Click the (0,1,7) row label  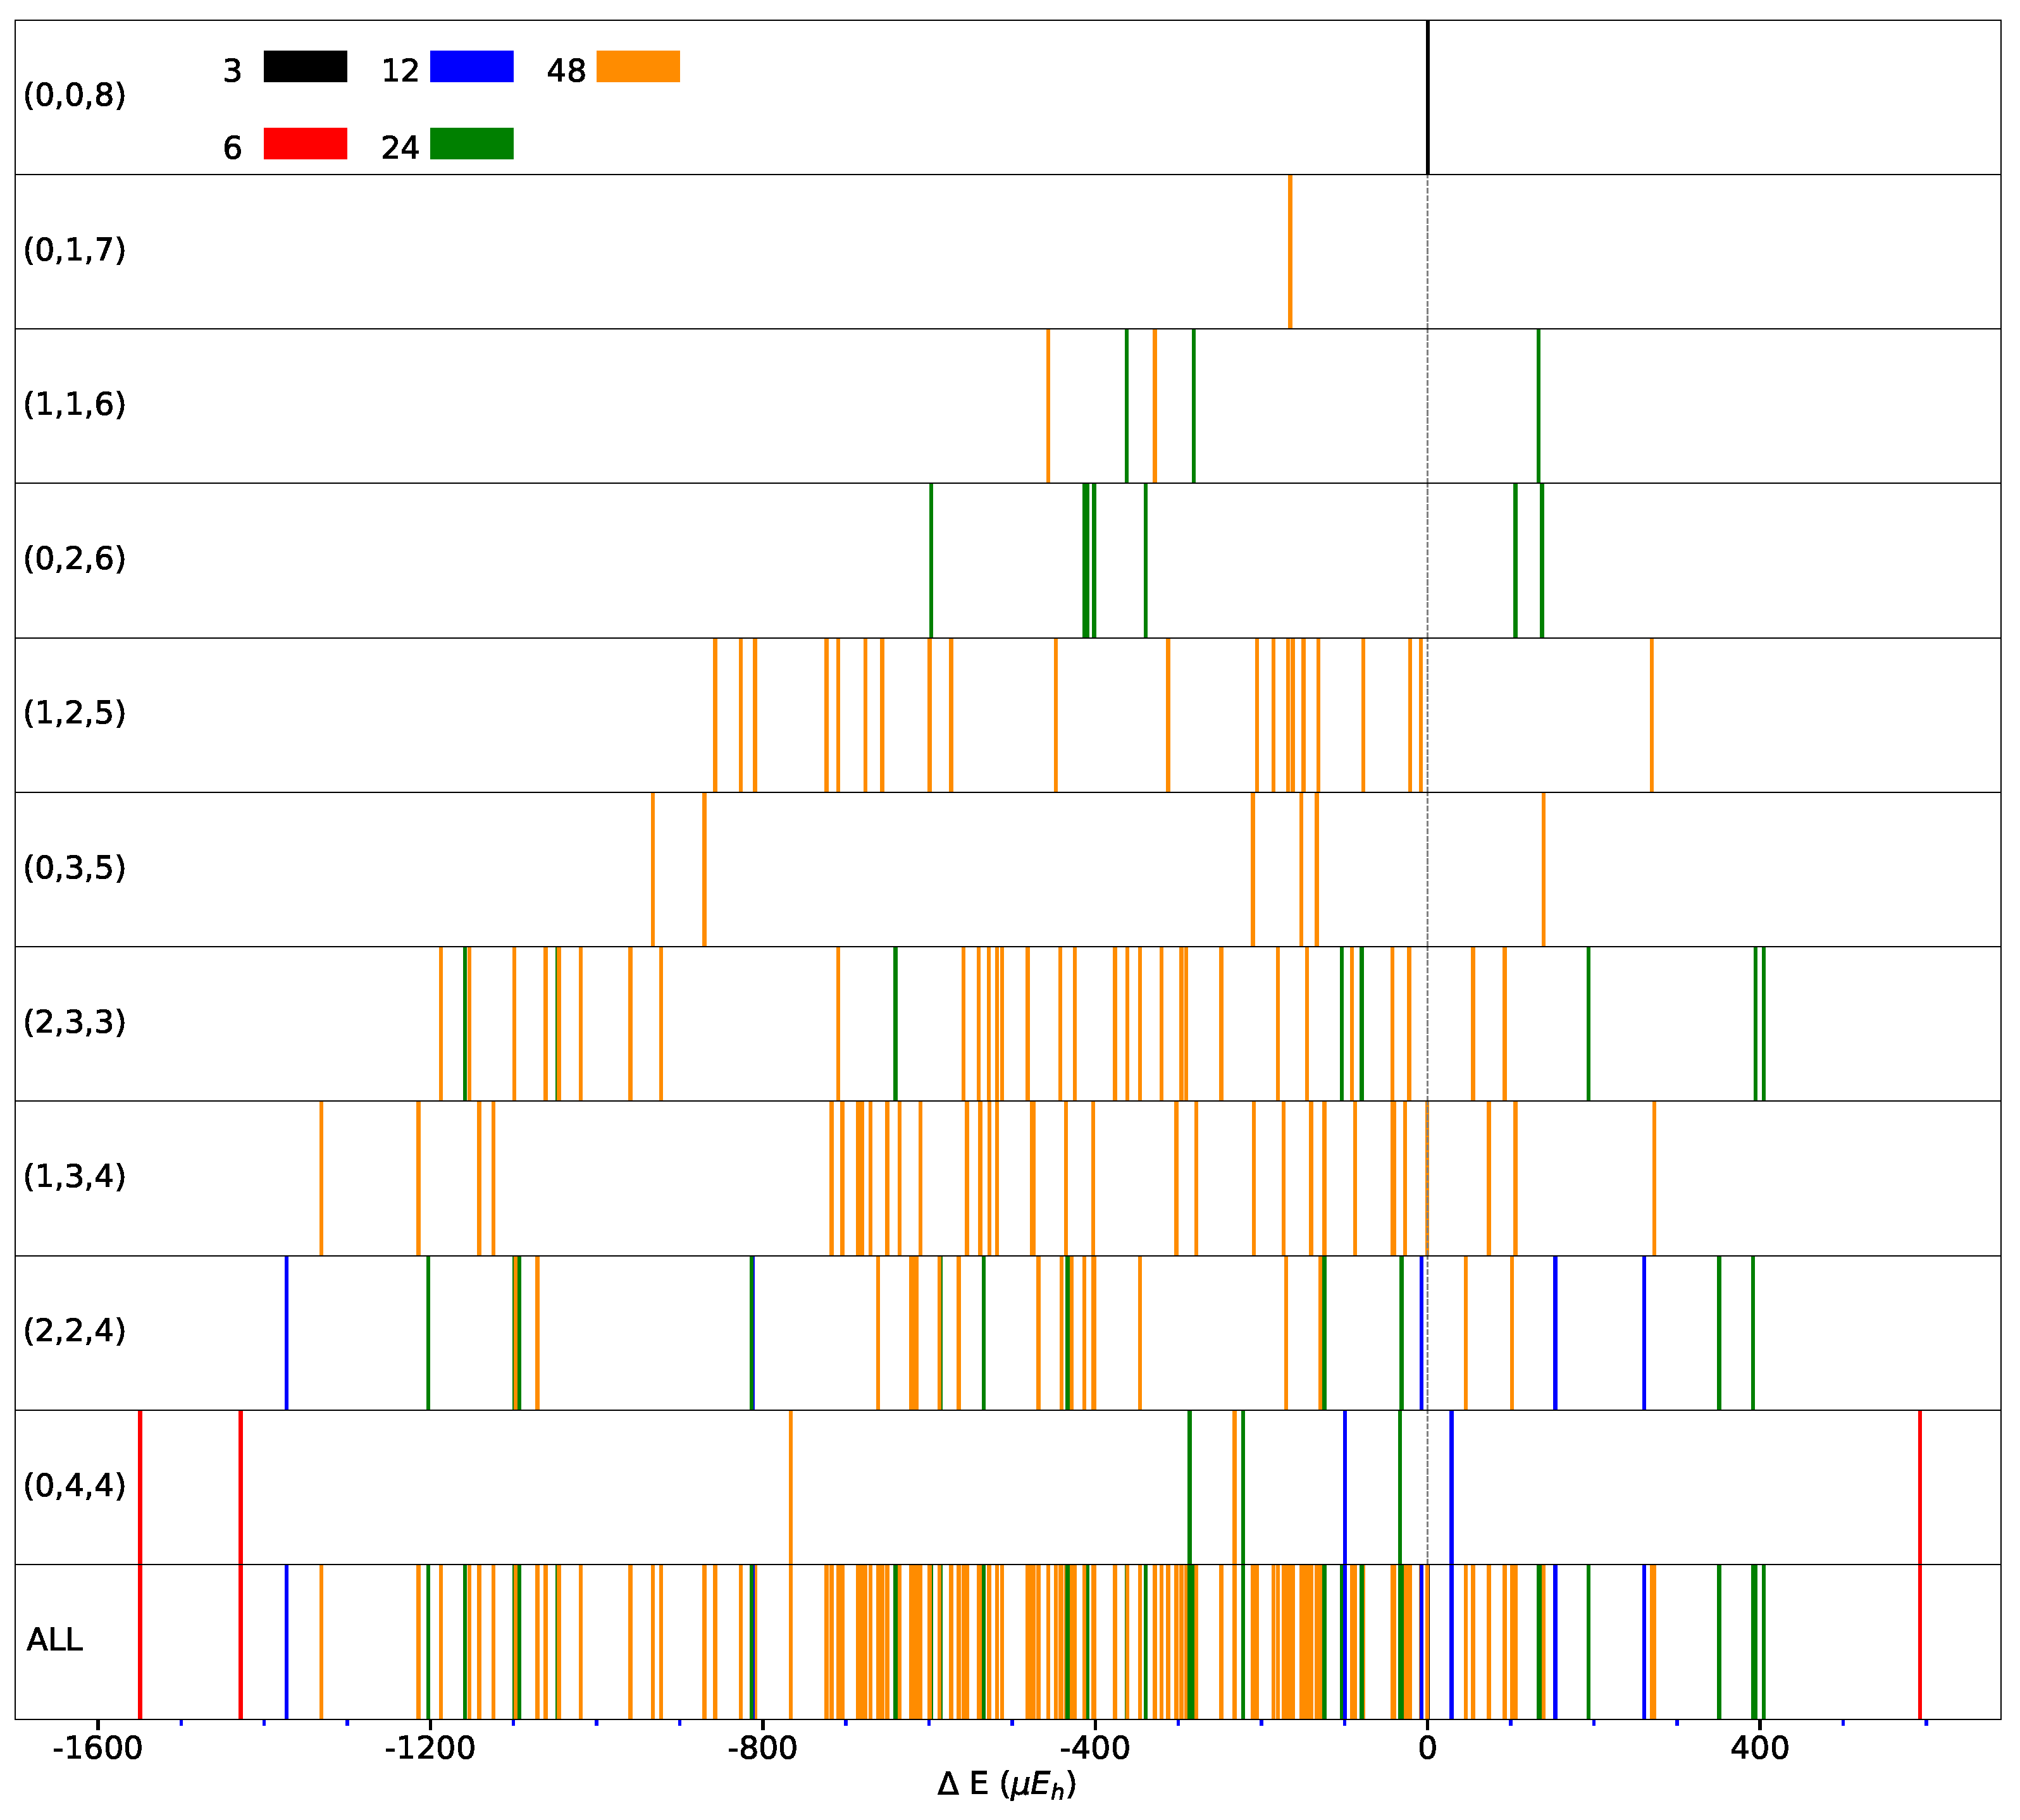[75, 250]
